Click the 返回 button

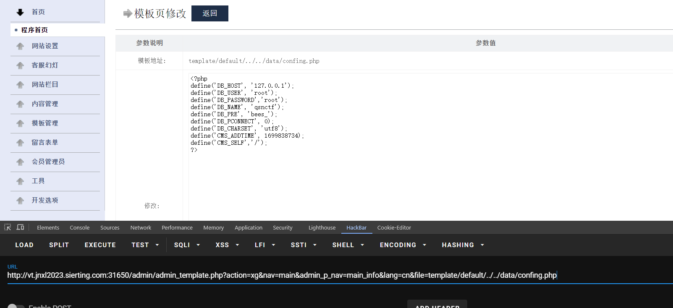tap(210, 13)
